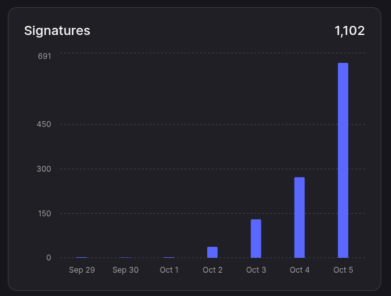
Task: Click the 'Oct 2' axis label
Action: [212, 270]
